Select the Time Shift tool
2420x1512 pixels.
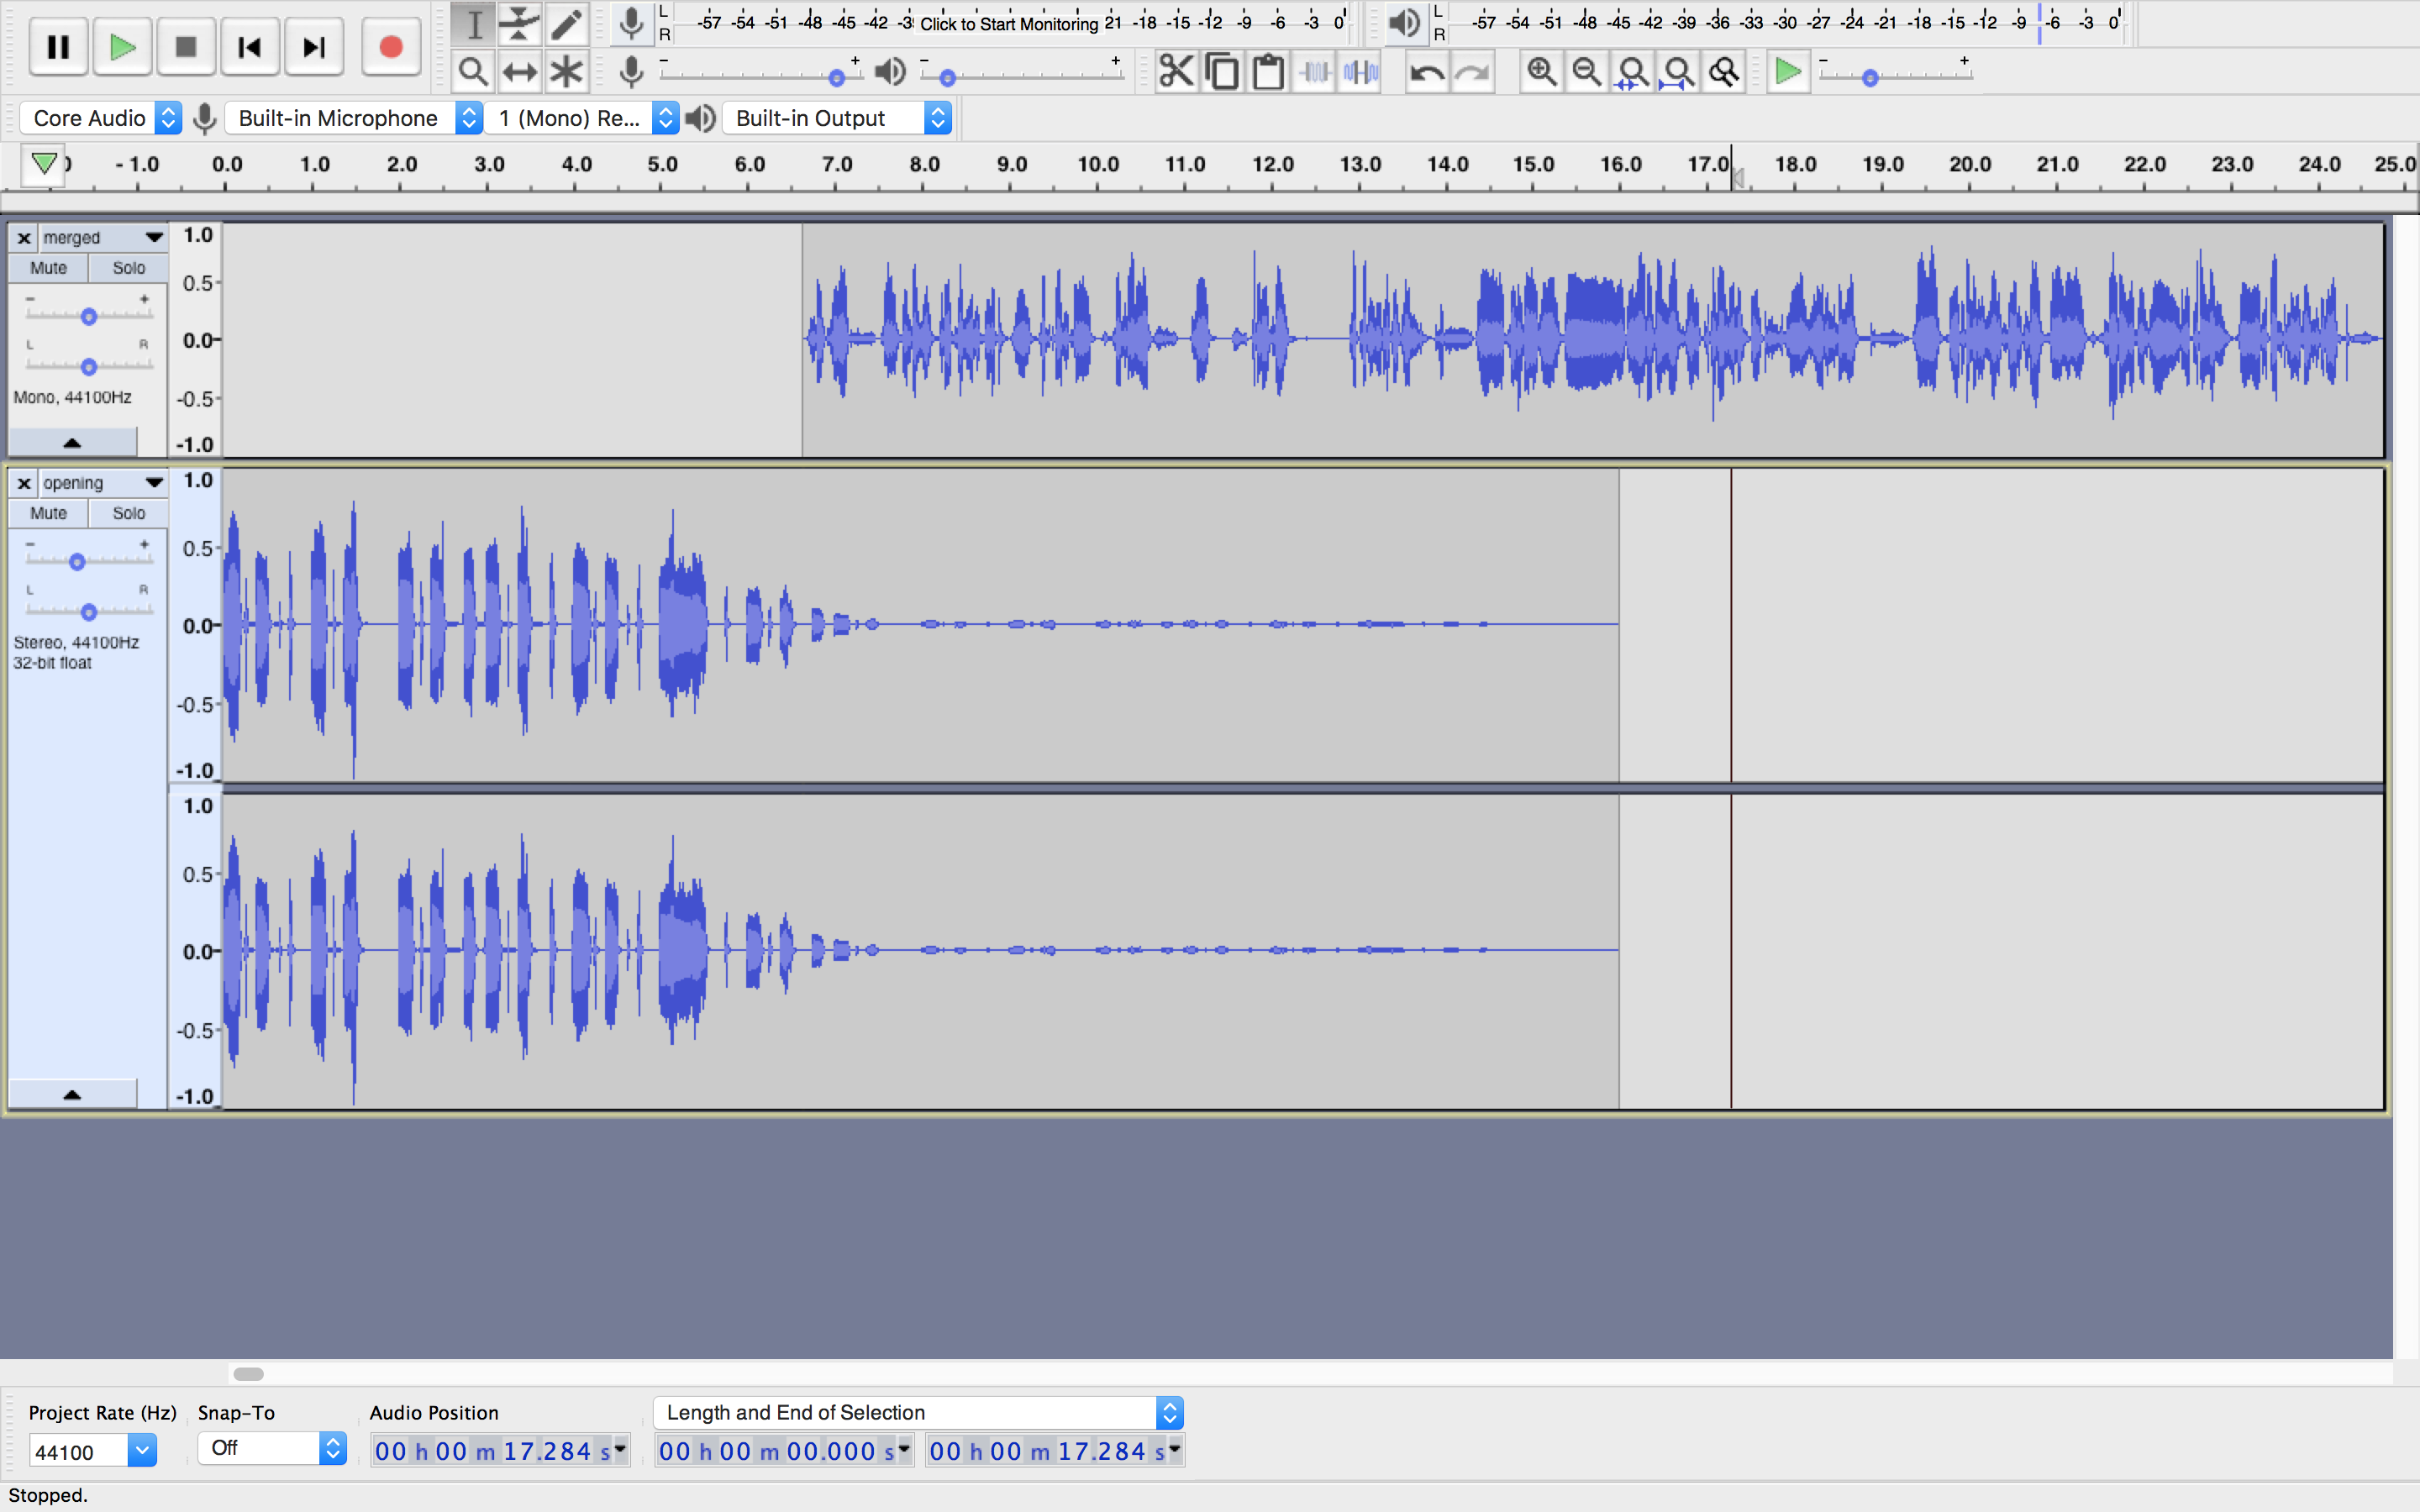pyautogui.click(x=519, y=72)
